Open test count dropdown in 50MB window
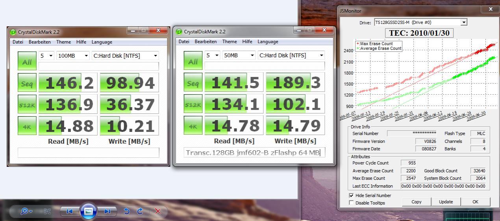The width and height of the screenshot is (500, 221). click(x=212, y=55)
